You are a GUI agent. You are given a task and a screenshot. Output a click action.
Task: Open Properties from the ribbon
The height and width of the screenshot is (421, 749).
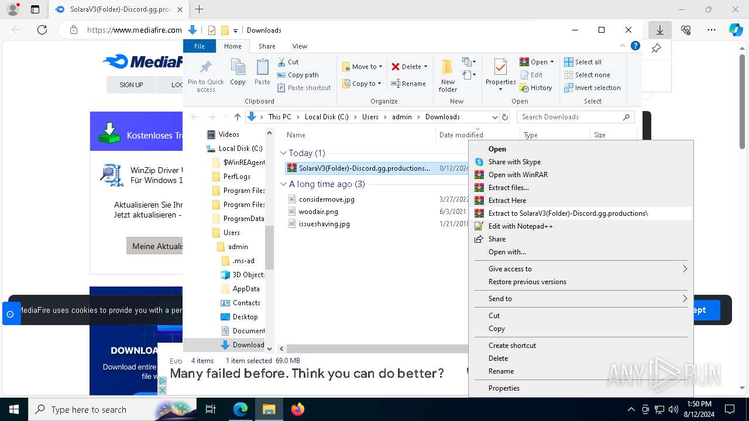(500, 75)
